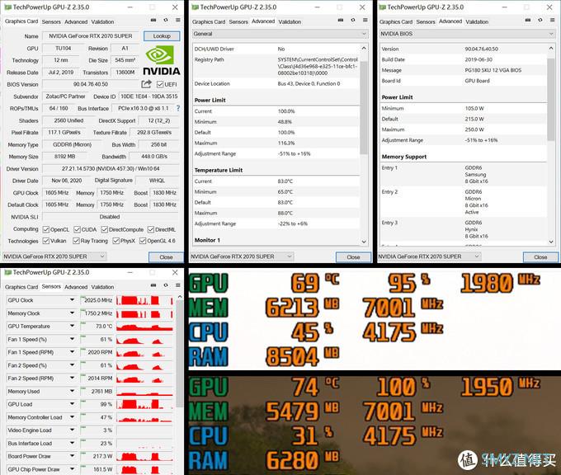Open hamburger menu in General Advanced window
Screen dimensions: 561x475
click(365, 21)
